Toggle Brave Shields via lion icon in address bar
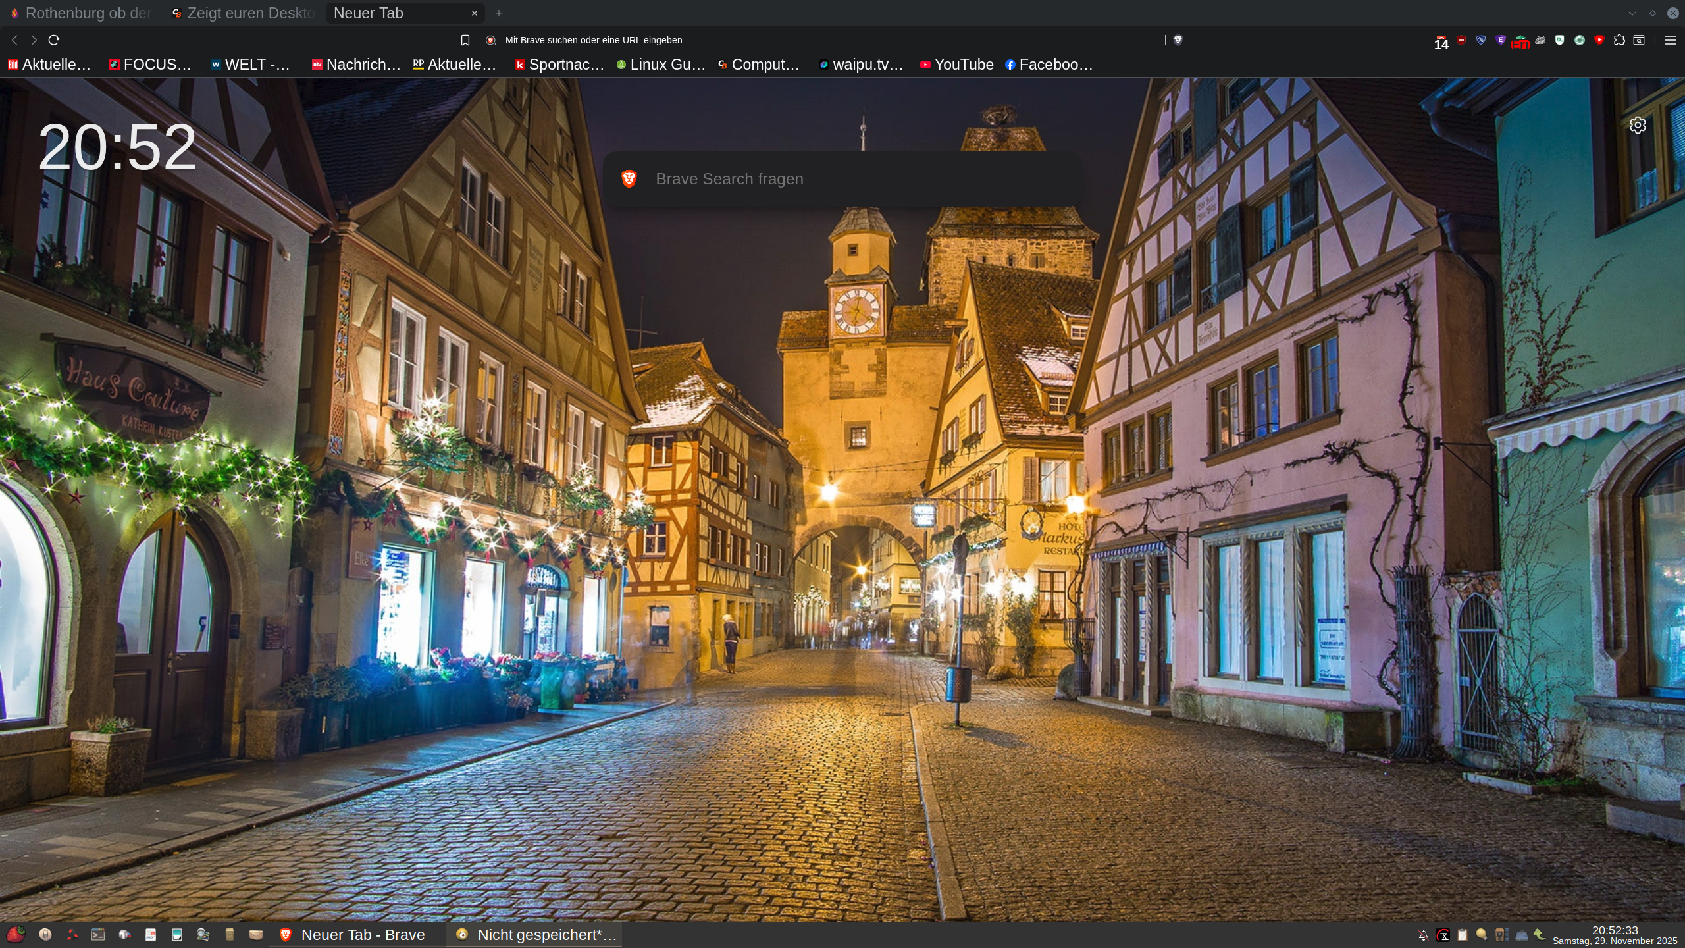 click(x=1178, y=39)
